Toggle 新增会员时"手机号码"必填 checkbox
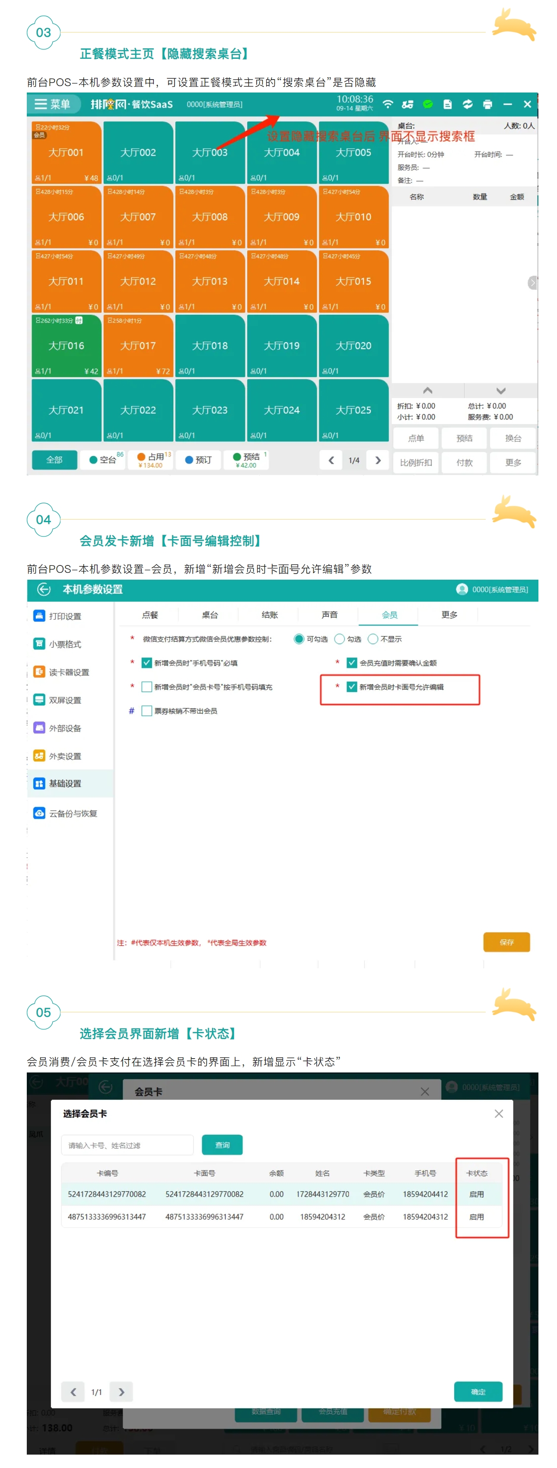The image size is (557, 1468). click(x=146, y=663)
